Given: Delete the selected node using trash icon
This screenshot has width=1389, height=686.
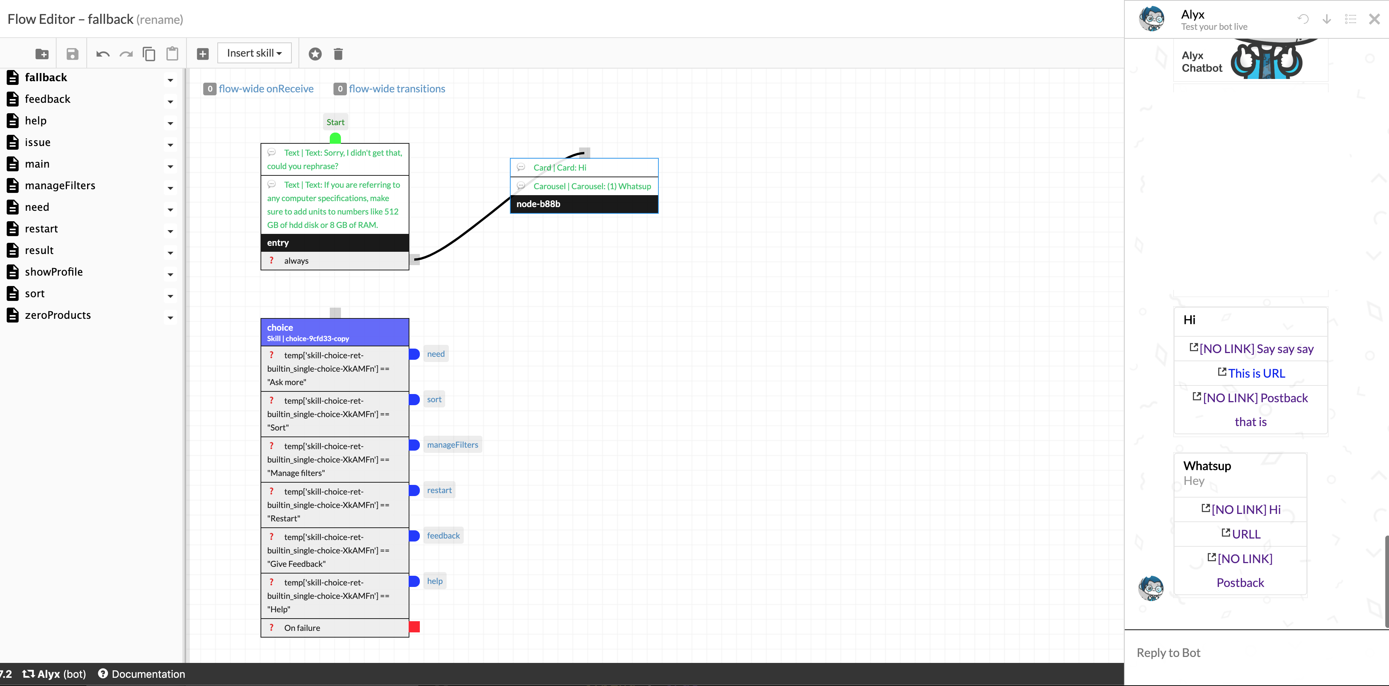Looking at the screenshot, I should (x=338, y=53).
